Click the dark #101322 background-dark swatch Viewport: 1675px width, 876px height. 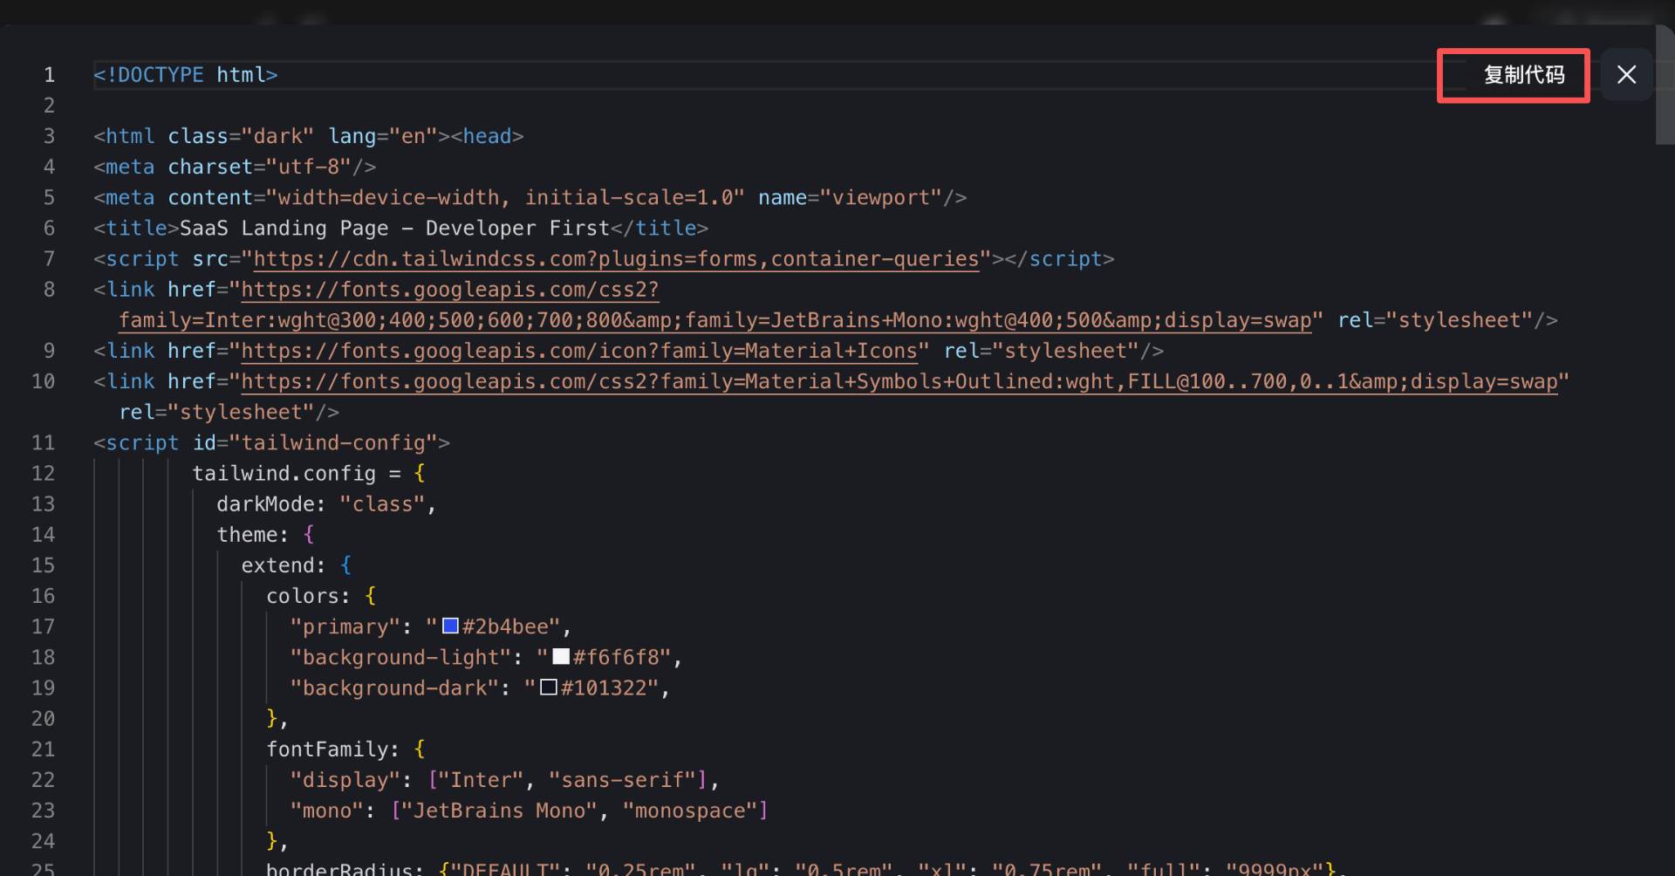point(549,687)
